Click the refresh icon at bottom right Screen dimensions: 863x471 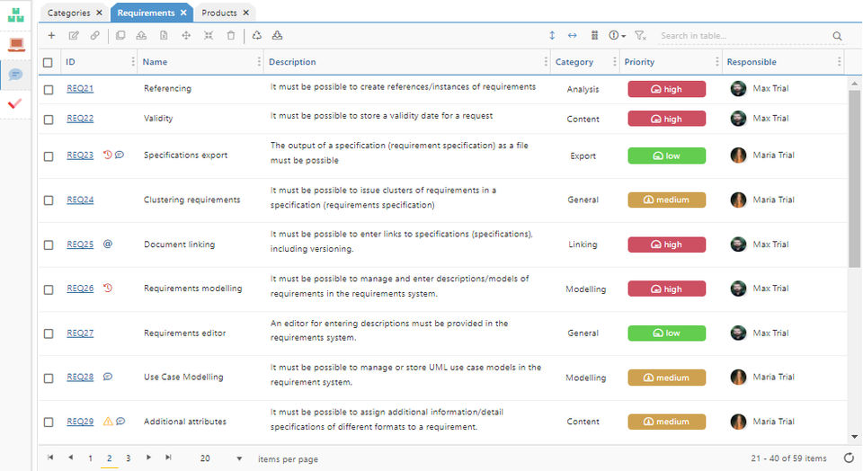point(848,458)
